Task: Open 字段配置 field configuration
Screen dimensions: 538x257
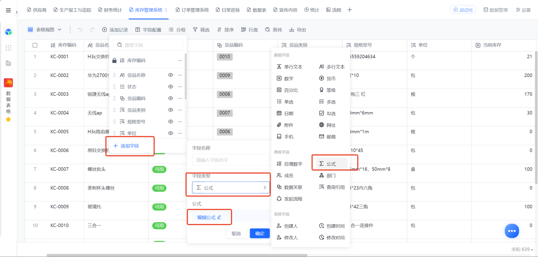Action: click(x=148, y=30)
